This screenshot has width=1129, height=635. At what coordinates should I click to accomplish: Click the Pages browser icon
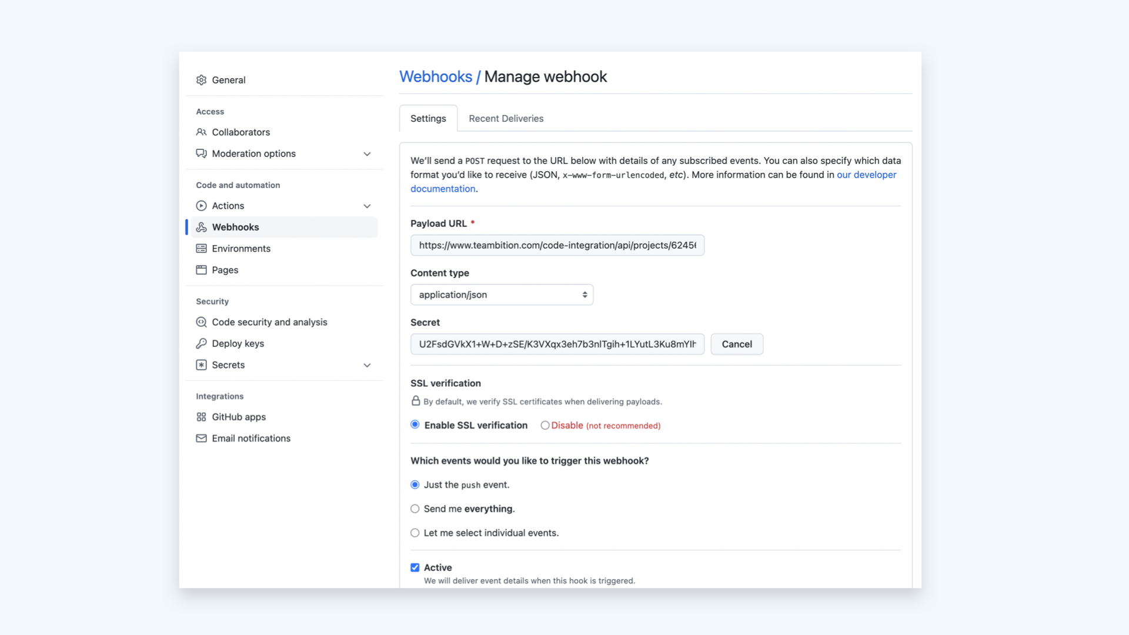(x=201, y=270)
